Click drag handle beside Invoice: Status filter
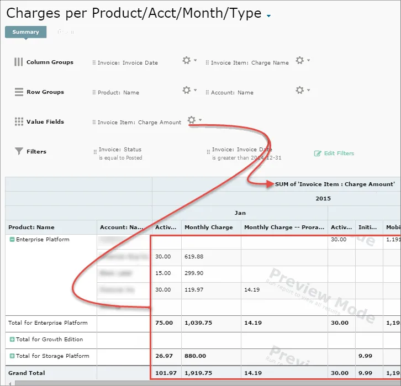The width and height of the screenshot is (401, 386). (95, 152)
